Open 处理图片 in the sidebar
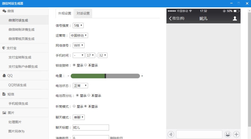The width and height of the screenshot is (251, 139). (24, 122)
